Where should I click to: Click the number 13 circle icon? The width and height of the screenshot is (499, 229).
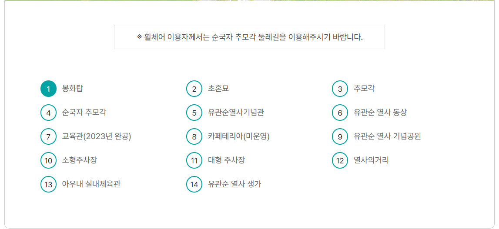[48, 184]
